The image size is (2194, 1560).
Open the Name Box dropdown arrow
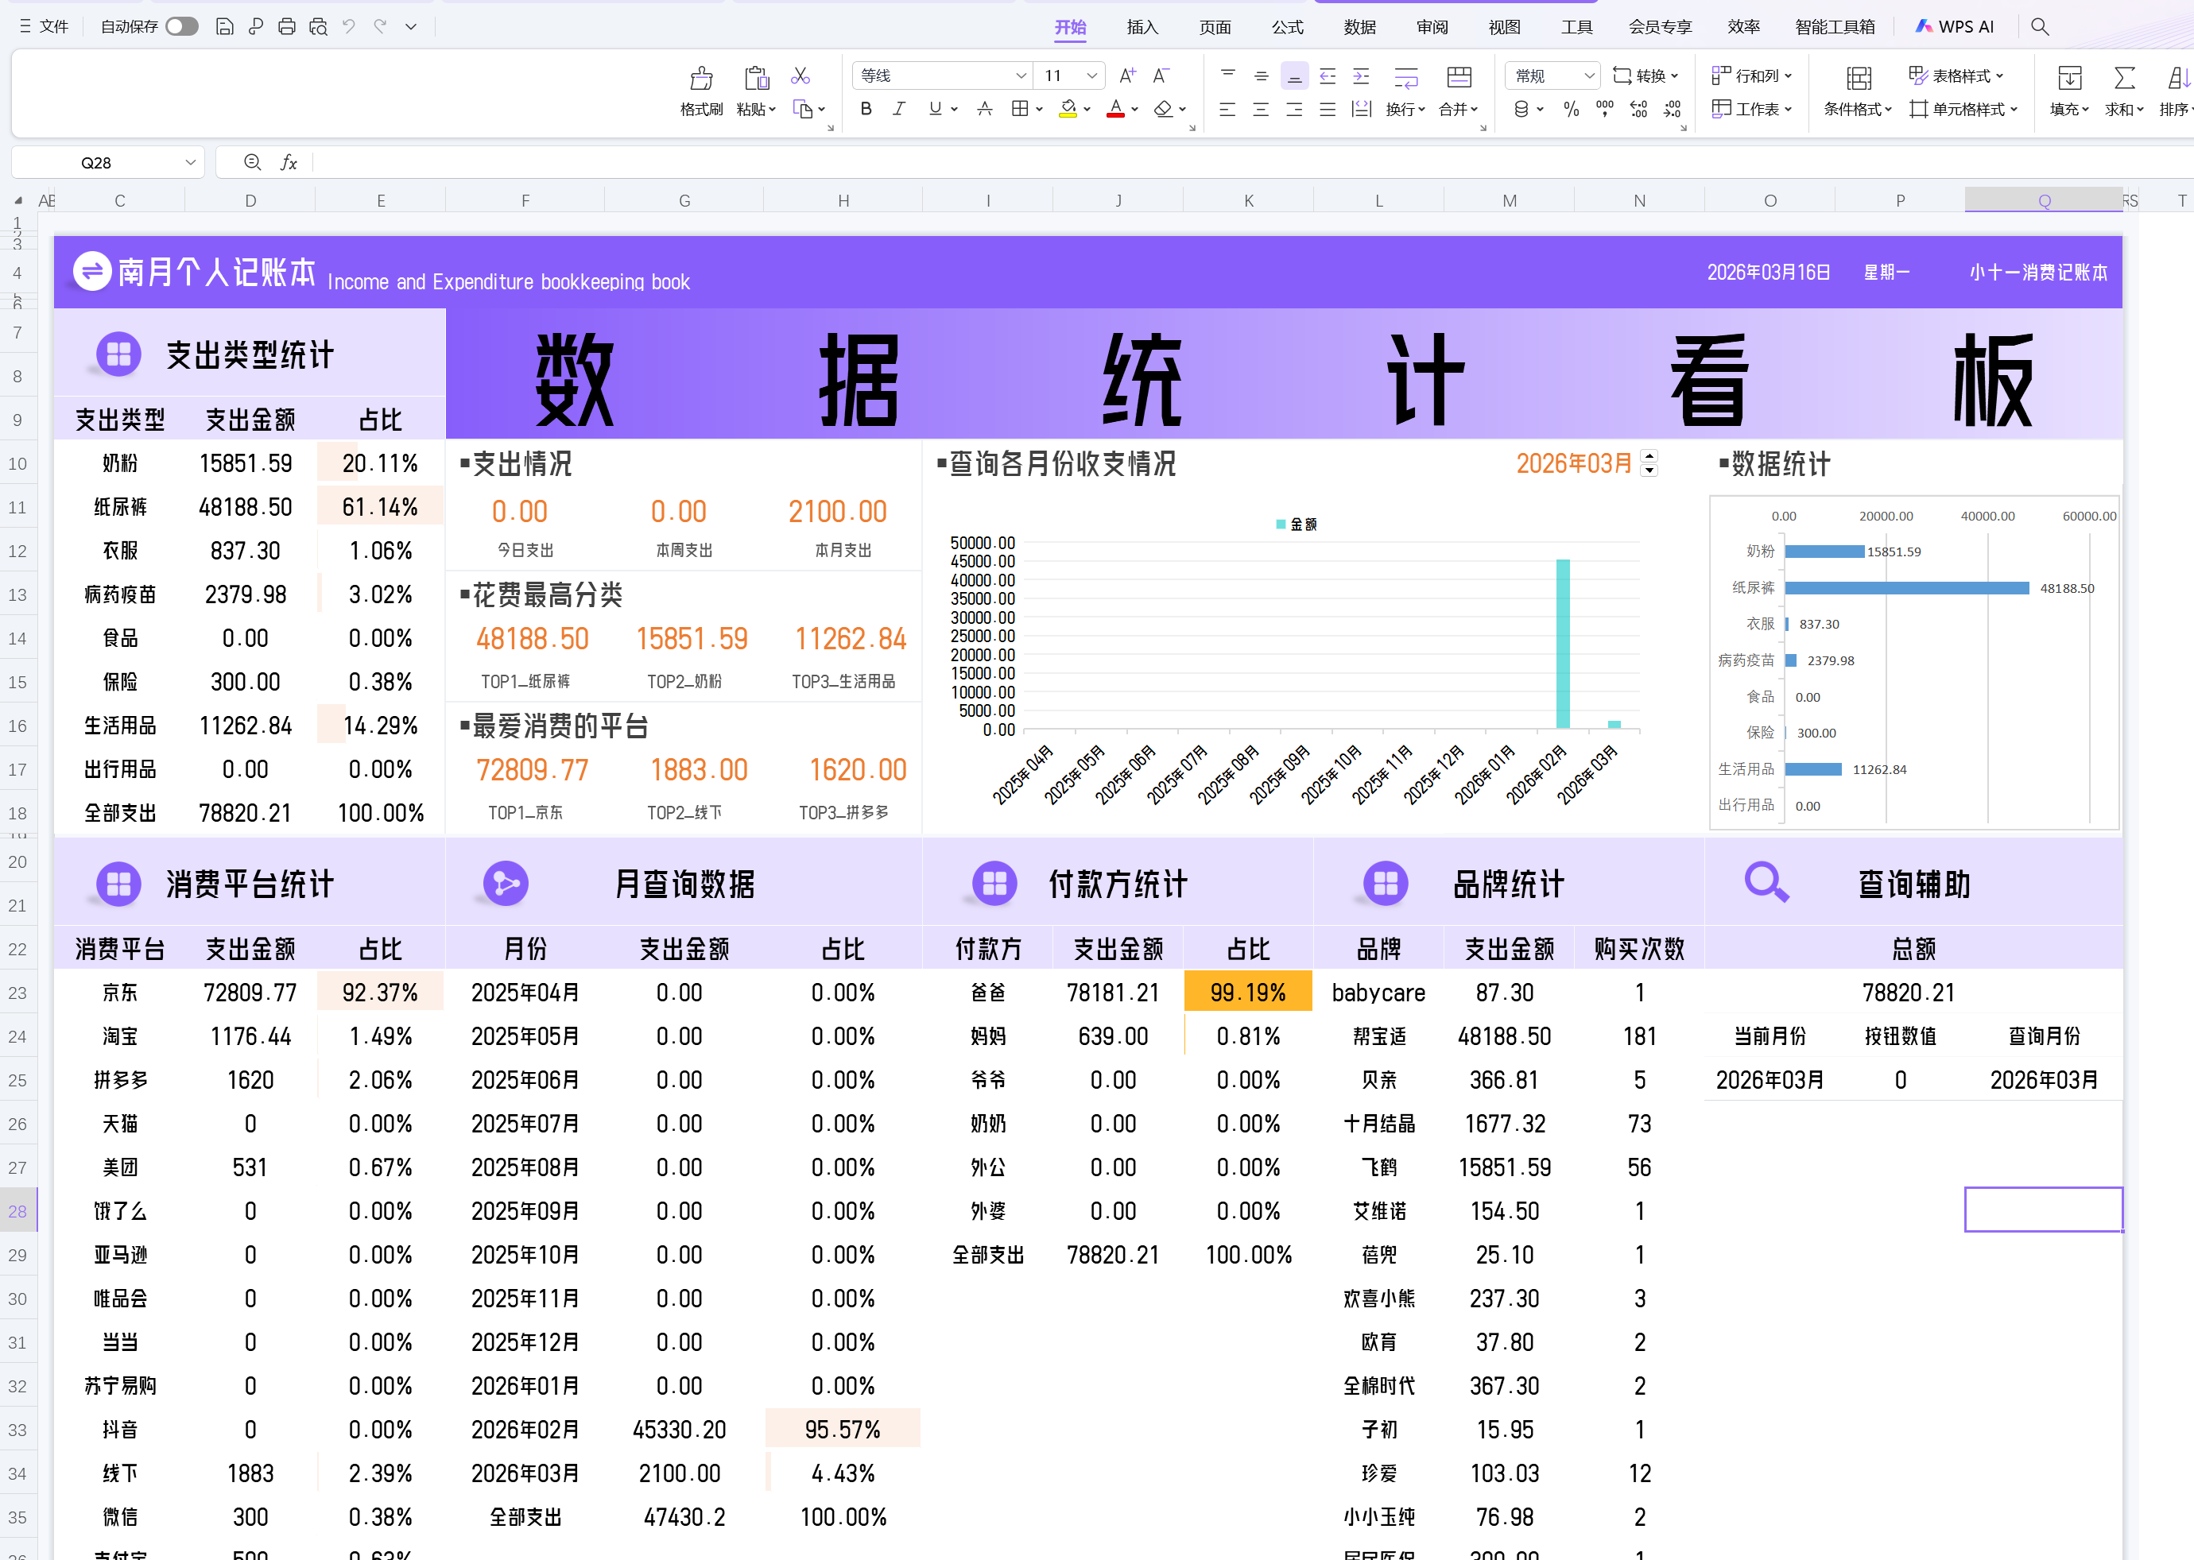pos(189,162)
